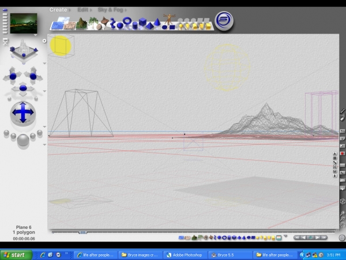The image size is (346, 260).
Task: Open the Sky & Fog palette
Action: pos(110,10)
